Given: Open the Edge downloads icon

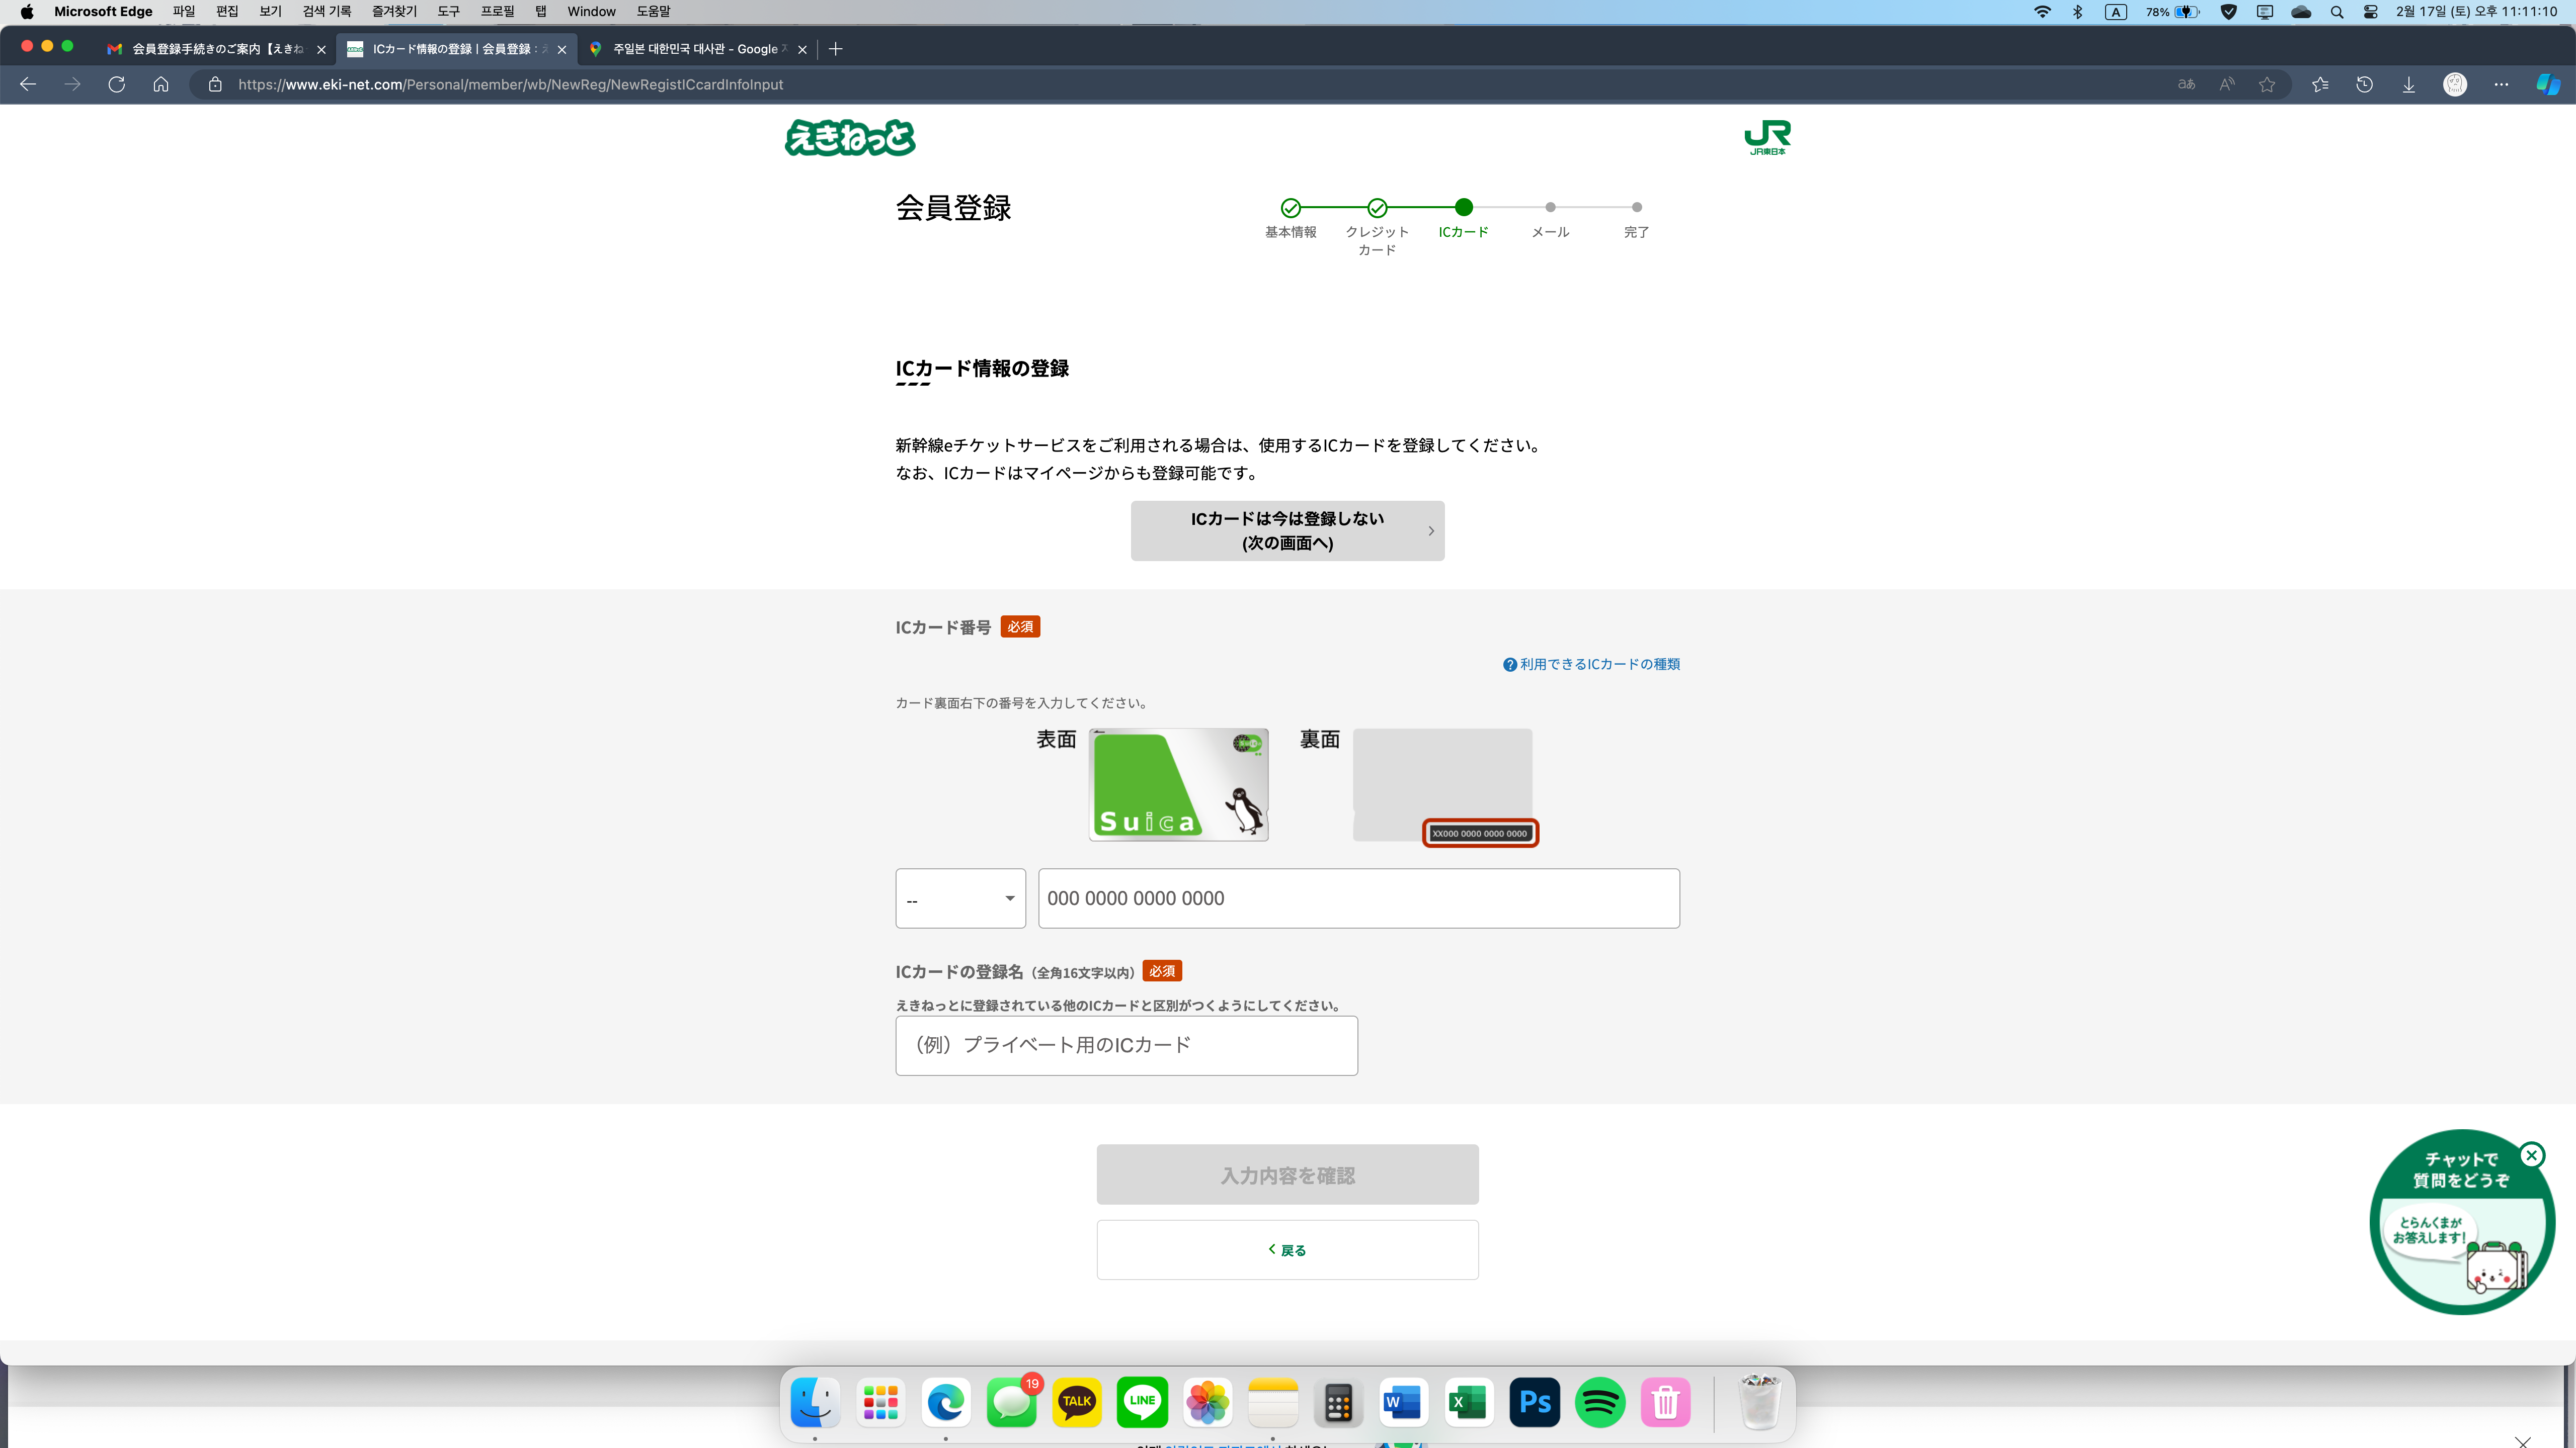Looking at the screenshot, I should [x=2409, y=84].
